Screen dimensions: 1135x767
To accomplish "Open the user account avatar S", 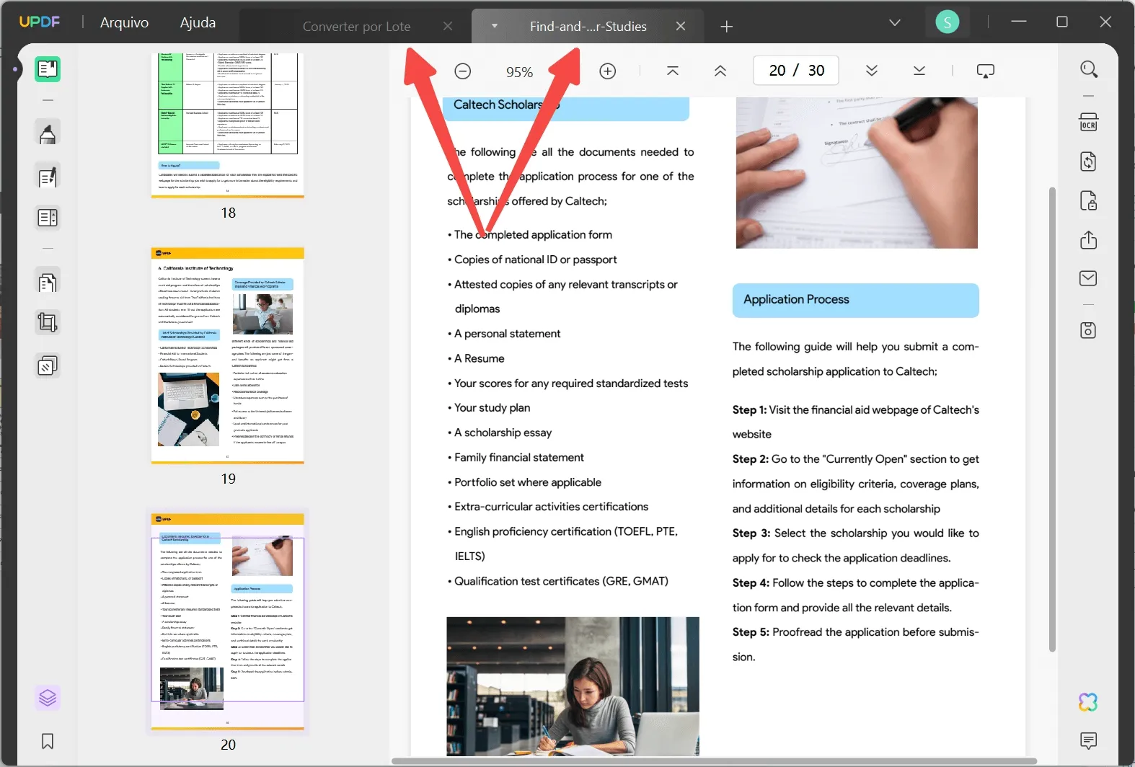I will [948, 22].
